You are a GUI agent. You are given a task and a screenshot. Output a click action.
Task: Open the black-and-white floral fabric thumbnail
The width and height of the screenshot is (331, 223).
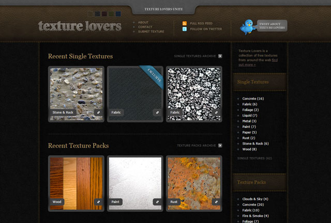pos(194,94)
